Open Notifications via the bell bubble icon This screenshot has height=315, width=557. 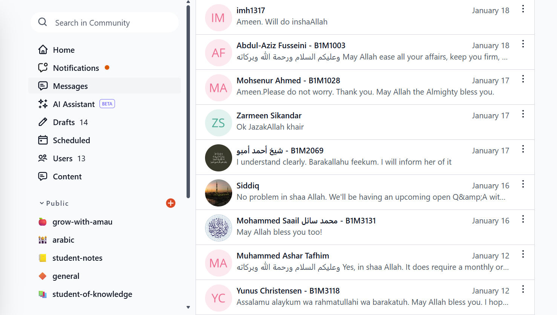[x=43, y=68]
